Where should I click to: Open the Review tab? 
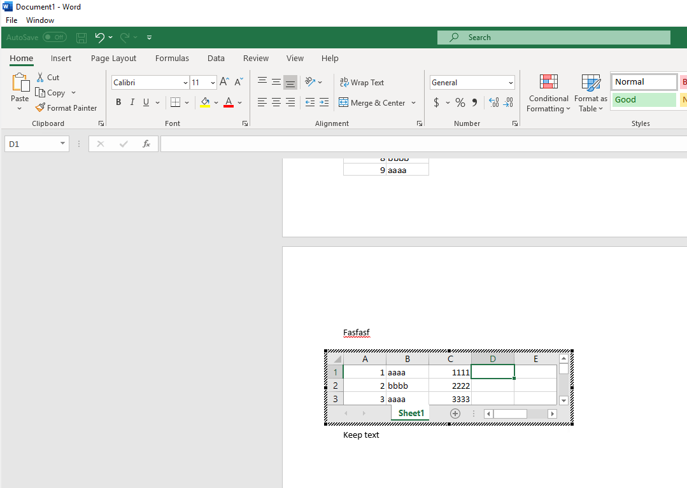pos(256,58)
